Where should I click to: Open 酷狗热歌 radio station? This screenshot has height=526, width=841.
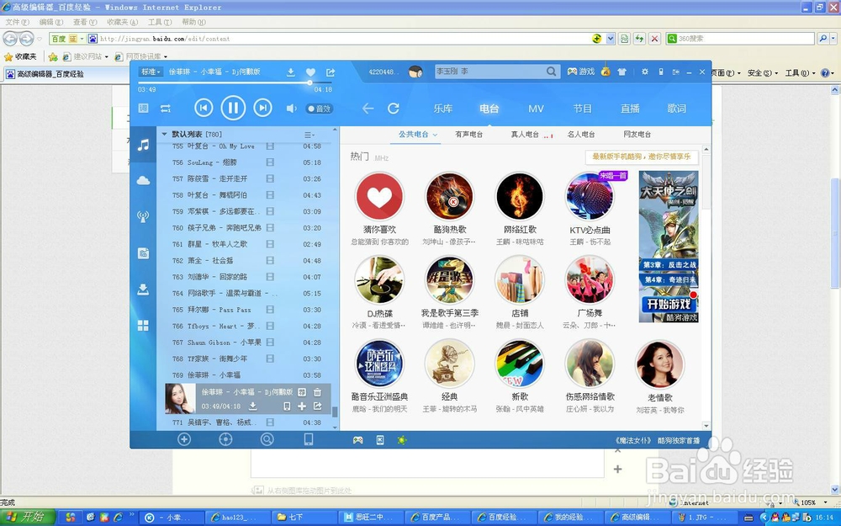coord(449,197)
